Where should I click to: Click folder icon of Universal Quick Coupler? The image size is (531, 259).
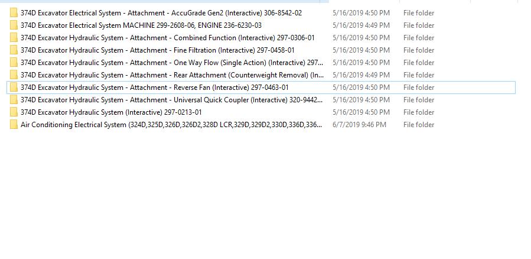pyautogui.click(x=14, y=100)
